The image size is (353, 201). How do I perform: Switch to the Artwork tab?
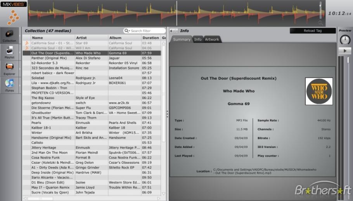pyautogui.click(x=212, y=40)
